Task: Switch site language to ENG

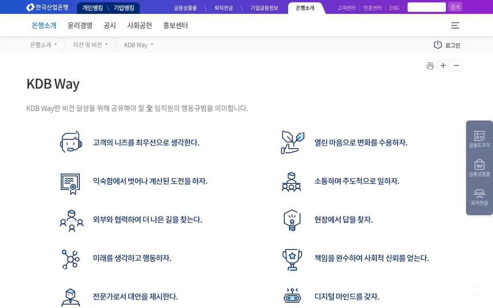Action: point(394,8)
